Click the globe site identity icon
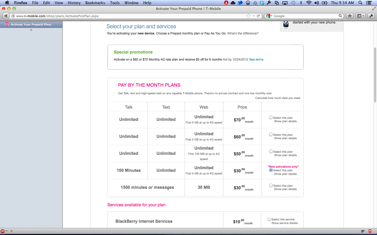This screenshot has height=235, width=377. (x=13, y=16)
